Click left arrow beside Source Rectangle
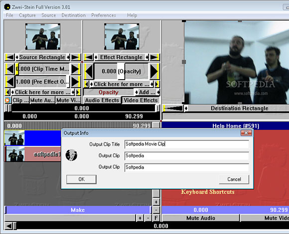Image resolution: width=289 pixels, height=234 pixels. tap(10, 57)
